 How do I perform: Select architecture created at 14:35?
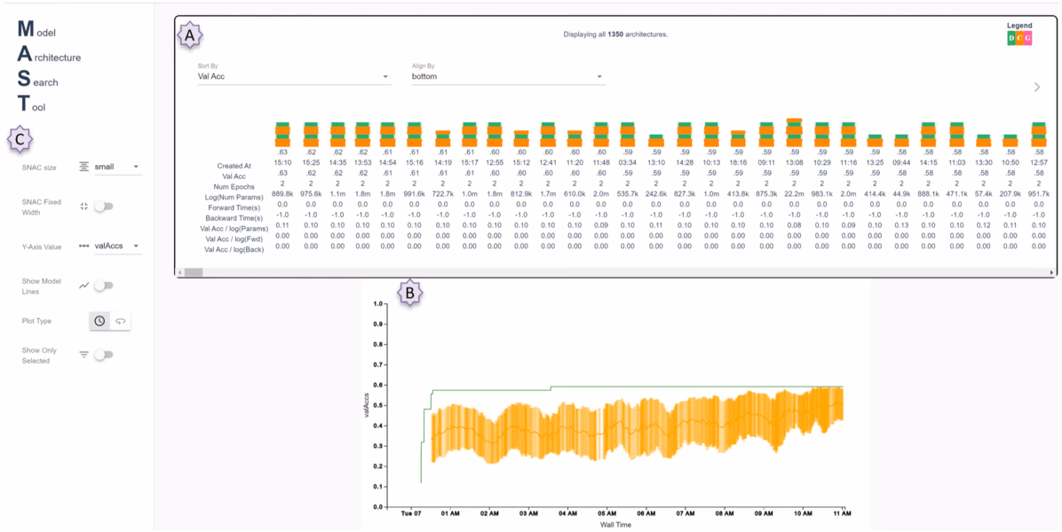337,134
